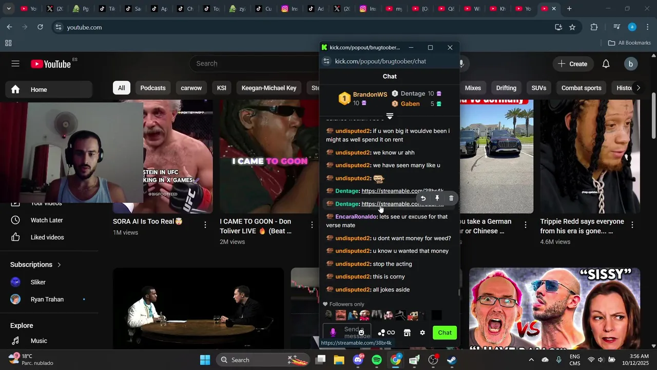The width and height of the screenshot is (657, 370).
Task: Open the Chrome apps grid in bookmarks bar
Action: coord(8,43)
